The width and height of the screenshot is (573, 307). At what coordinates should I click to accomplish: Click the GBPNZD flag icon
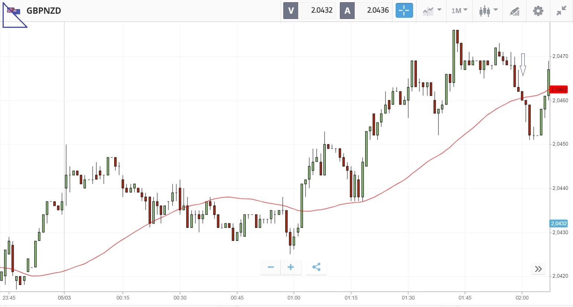[x=14, y=11]
